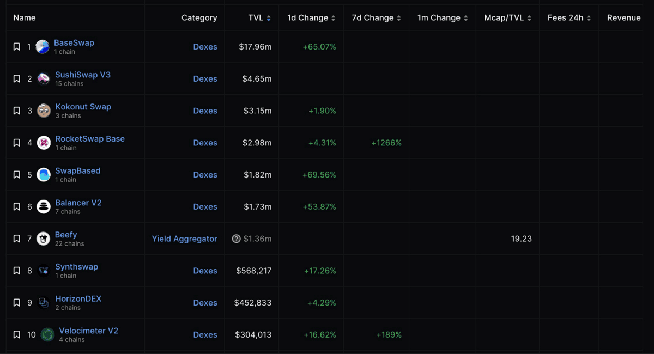This screenshot has width=654, height=354.
Task: Bookmark the Beefy row
Action: click(x=17, y=239)
